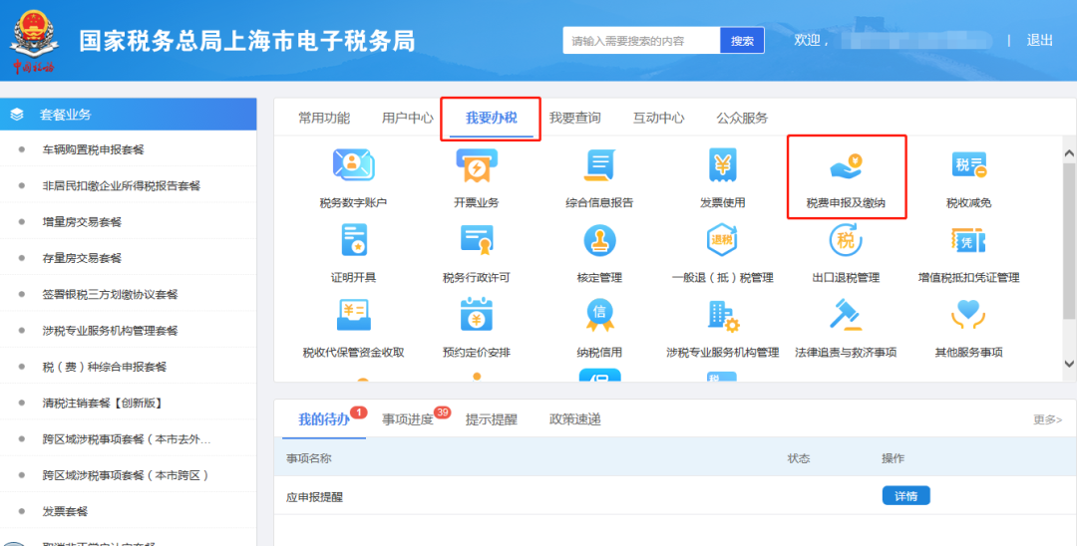1077x546 pixels.
Task: Open 提示提醒 tab
Action: tap(491, 419)
